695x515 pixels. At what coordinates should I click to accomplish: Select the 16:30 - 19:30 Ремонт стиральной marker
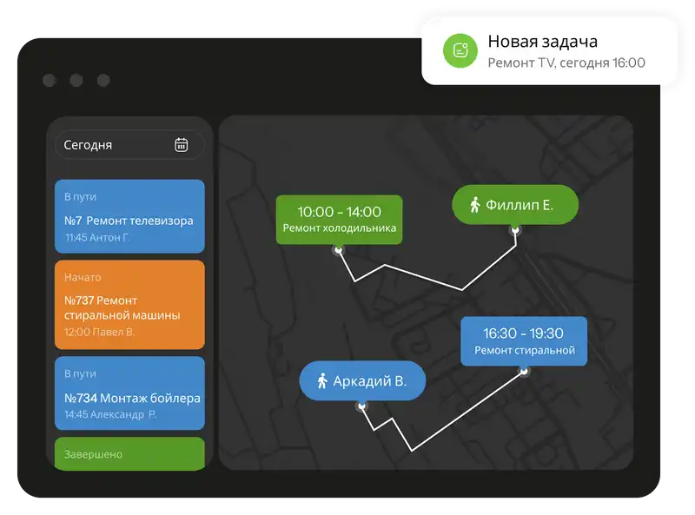(x=523, y=341)
